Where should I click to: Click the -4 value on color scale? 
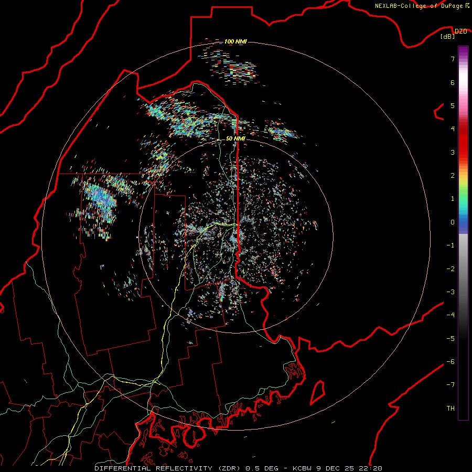click(x=450, y=315)
